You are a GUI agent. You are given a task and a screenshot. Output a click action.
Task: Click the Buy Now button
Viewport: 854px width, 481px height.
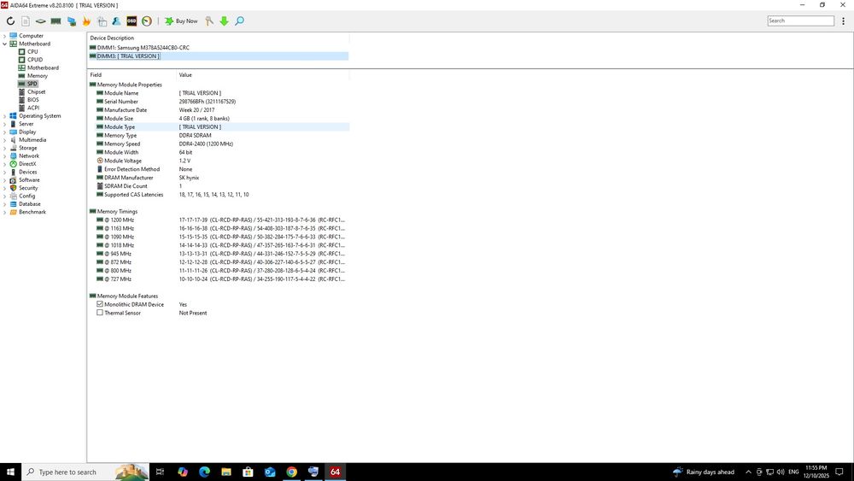(x=181, y=21)
